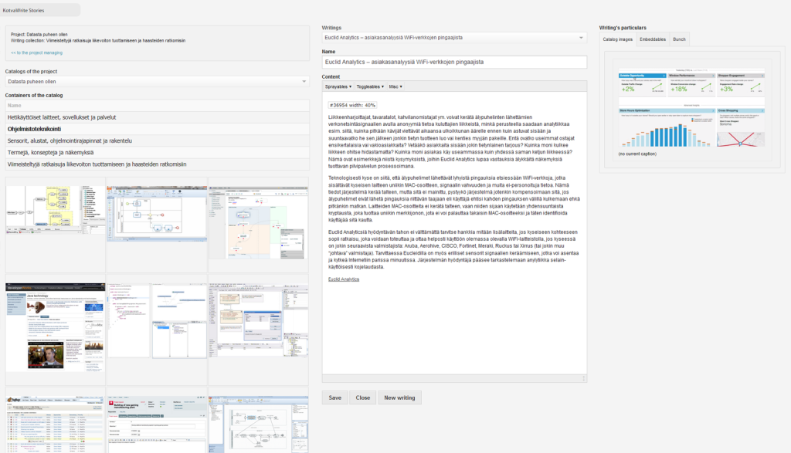Open the Toggleables dropdown menu
The height and width of the screenshot is (453, 791).
pyautogui.click(x=370, y=86)
